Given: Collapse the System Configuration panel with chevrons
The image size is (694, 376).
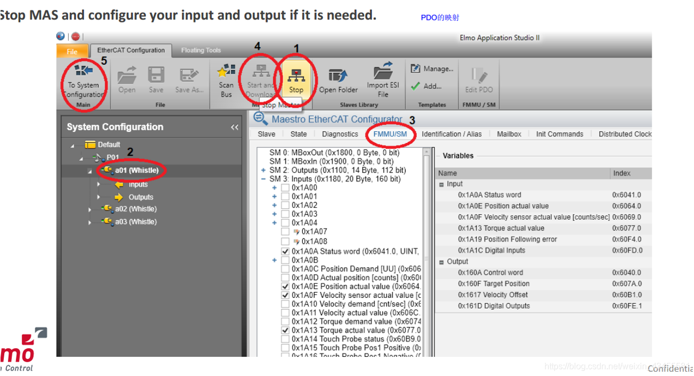Looking at the screenshot, I should [235, 127].
